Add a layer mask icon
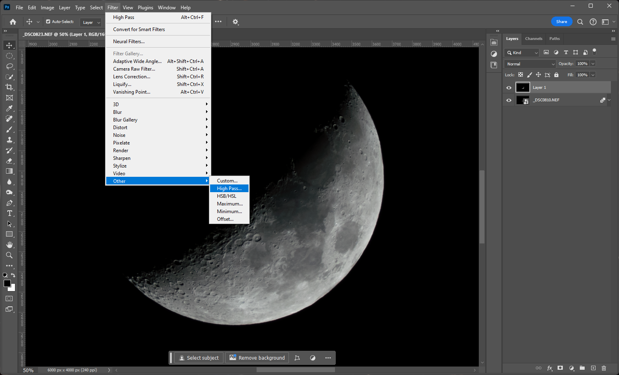Viewport: 619px width, 375px height. coord(560,368)
